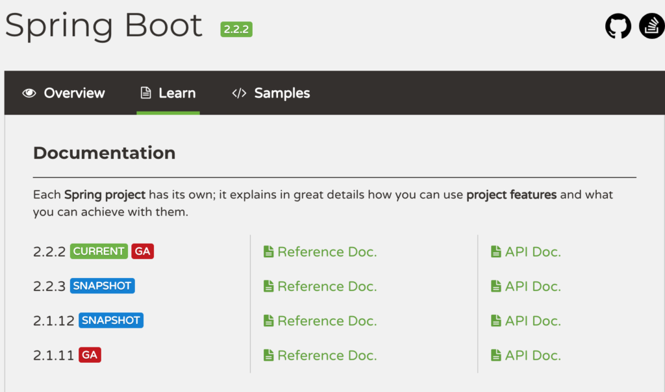This screenshot has height=392, width=665.
Task: Click the 2.2.3 API Doc file icon
Action: coord(496,286)
